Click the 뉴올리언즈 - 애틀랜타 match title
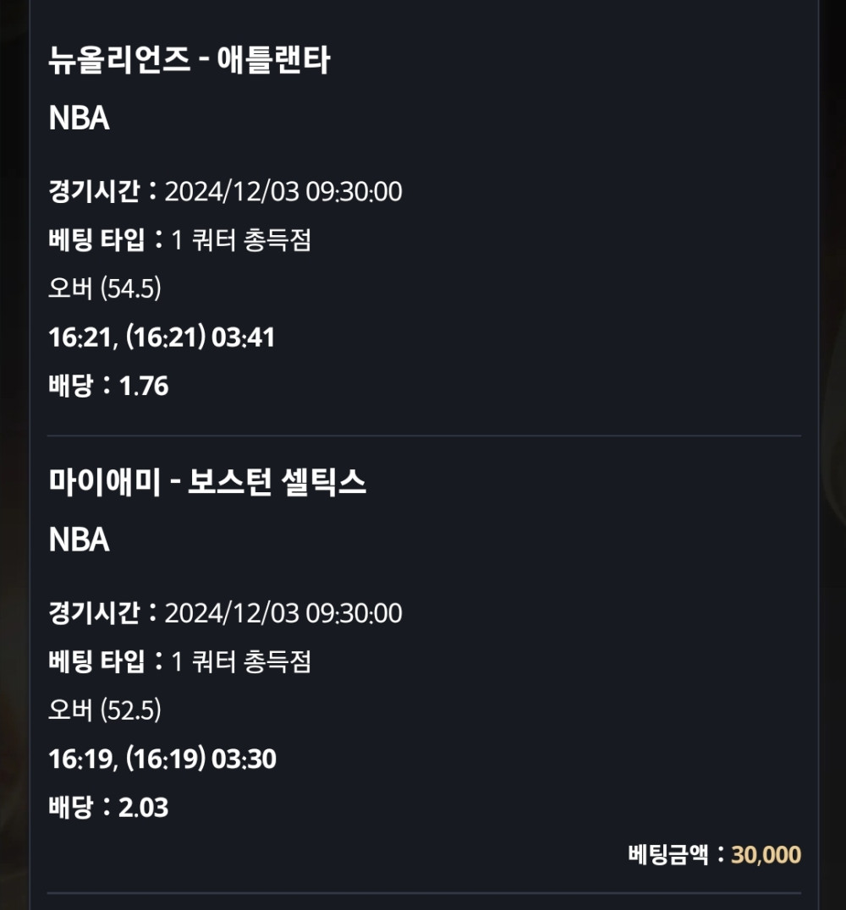 coord(189,62)
